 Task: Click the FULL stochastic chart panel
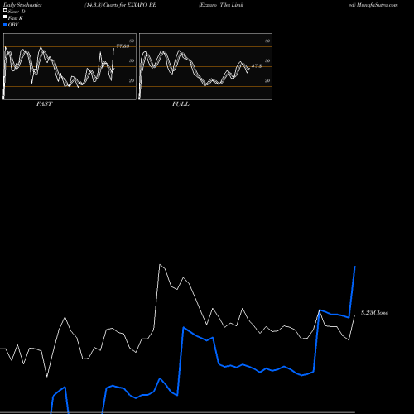[205, 66]
